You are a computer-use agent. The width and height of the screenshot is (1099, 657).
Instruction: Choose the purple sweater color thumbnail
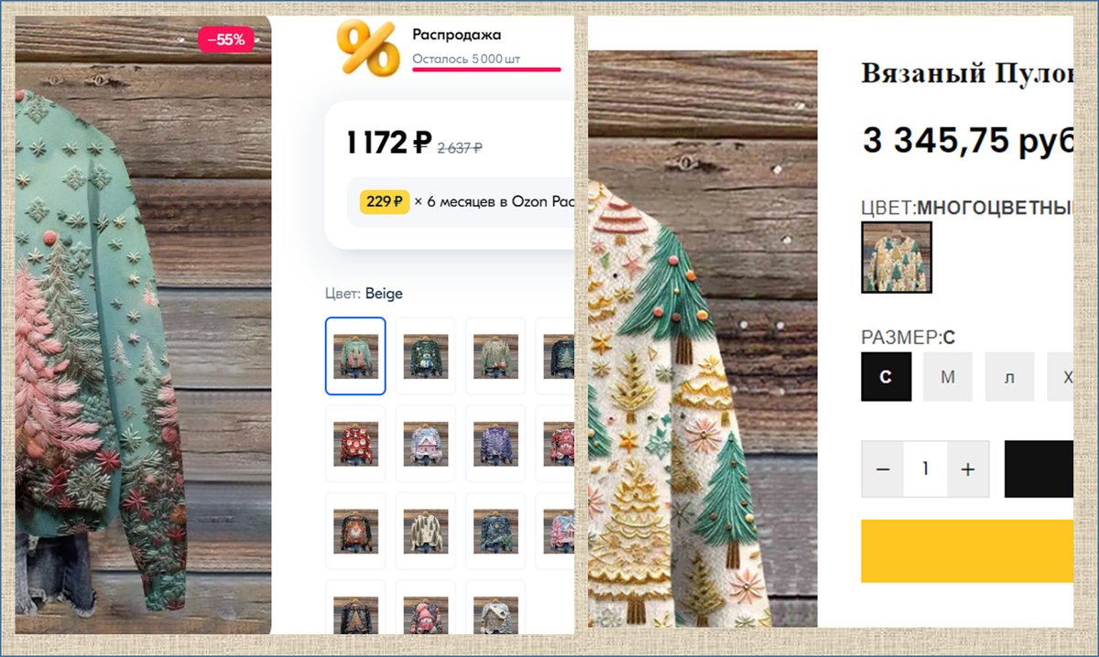495,443
